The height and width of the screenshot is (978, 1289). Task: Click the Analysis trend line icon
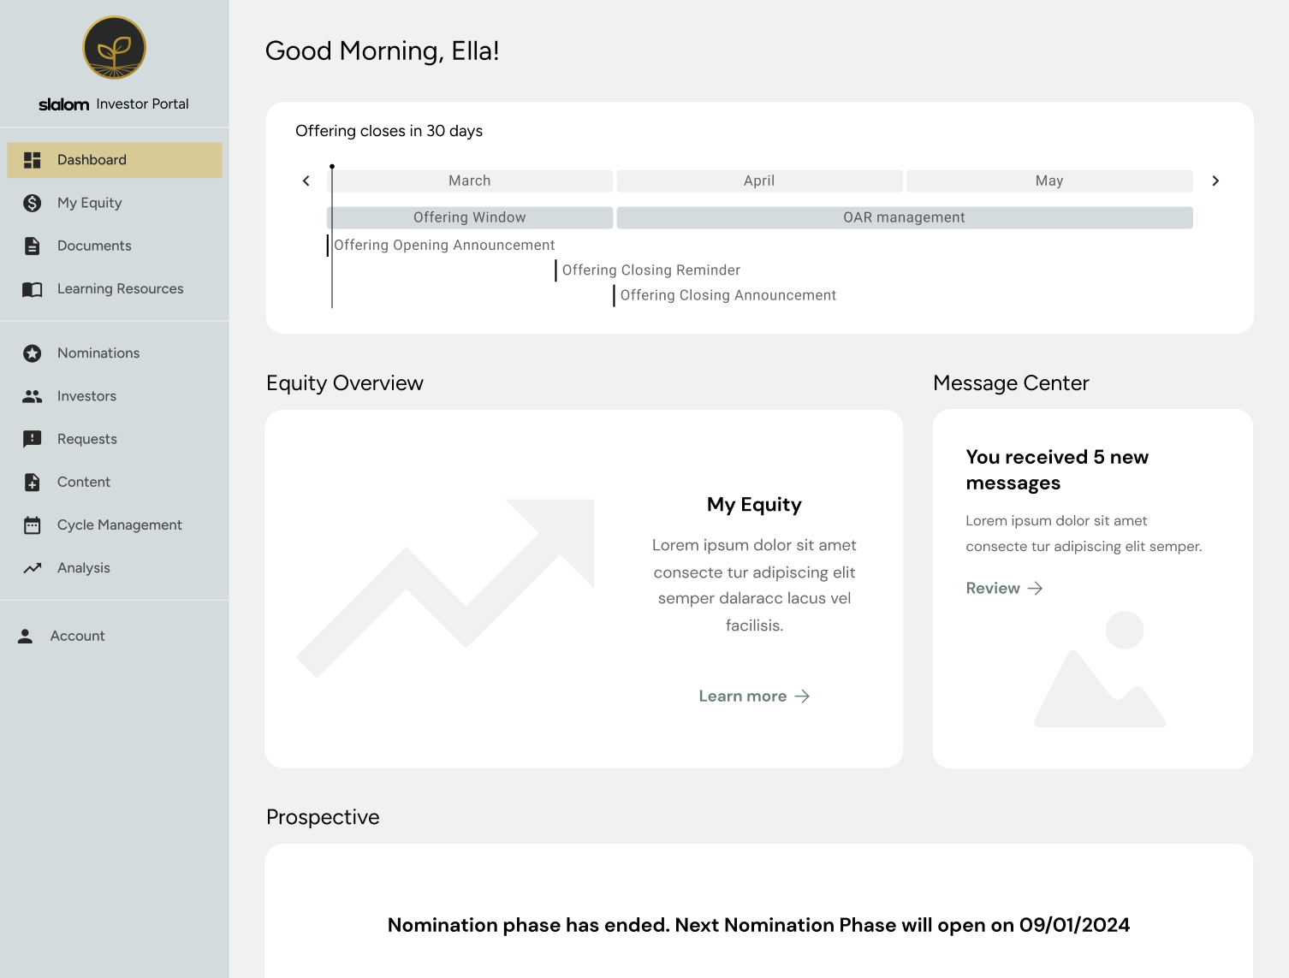(x=33, y=568)
